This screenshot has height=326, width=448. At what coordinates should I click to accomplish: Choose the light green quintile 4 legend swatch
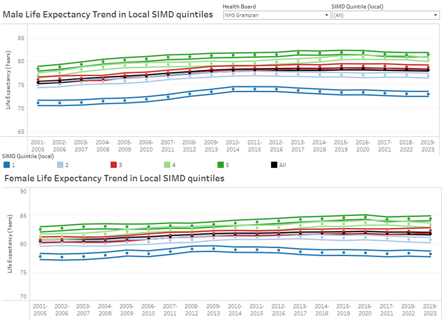(166, 165)
